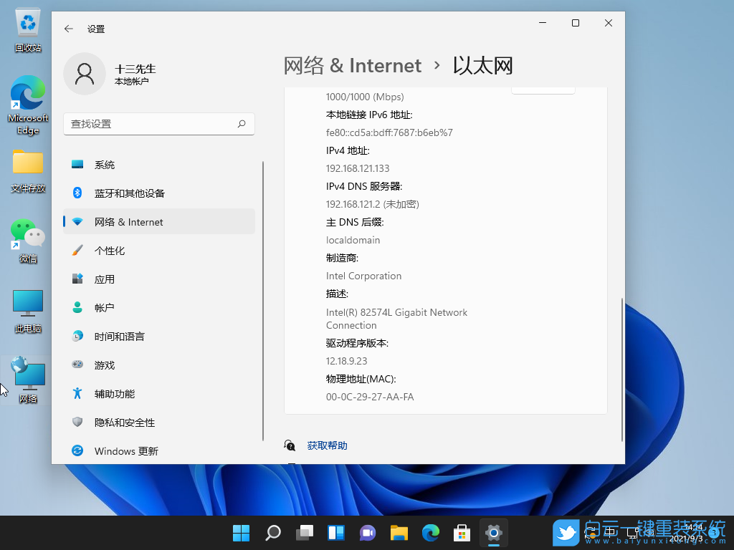Click the 查找设置 search box
The height and width of the screenshot is (550, 734).
(x=159, y=124)
